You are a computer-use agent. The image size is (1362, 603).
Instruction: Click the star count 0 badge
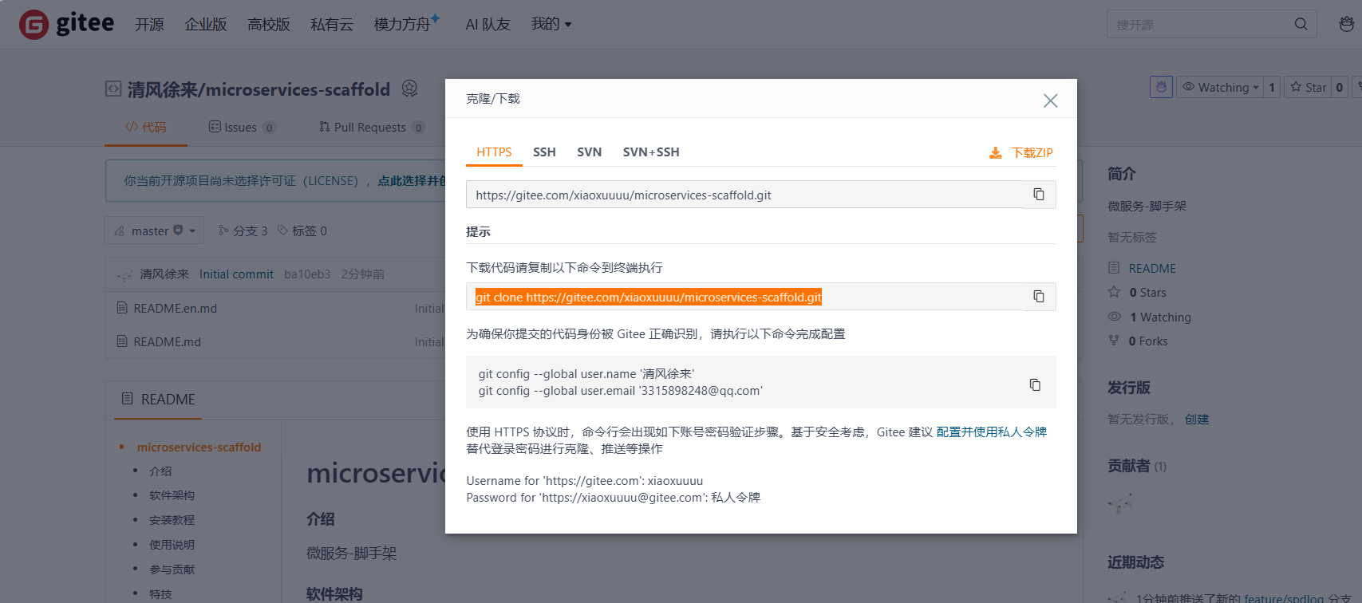point(1340,87)
